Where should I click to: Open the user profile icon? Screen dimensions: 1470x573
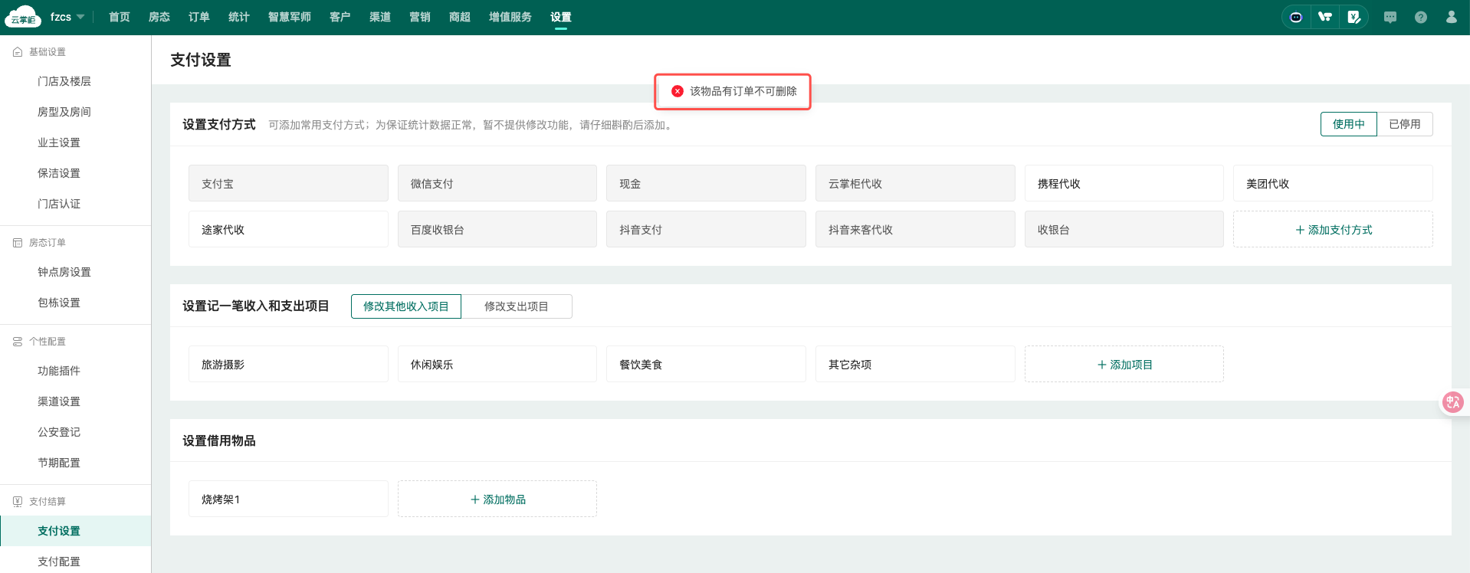coord(1451,17)
